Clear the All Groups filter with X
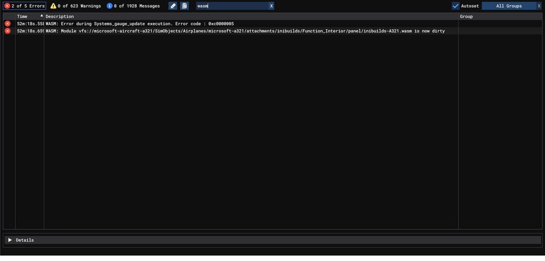Screen dimensions: 545x261 click(x=538, y=6)
